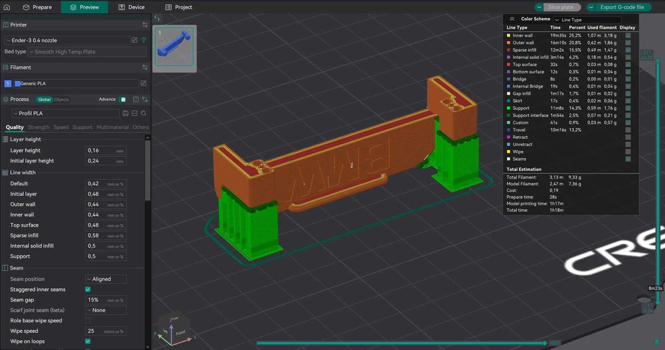This screenshot has height=350, width=665.
Task: Click the Seam section icon
Action: pos(5,268)
